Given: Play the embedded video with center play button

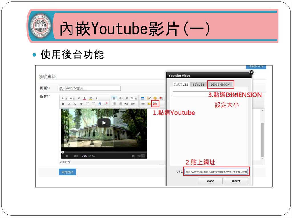Looking at the screenshot, I should click(104, 123).
